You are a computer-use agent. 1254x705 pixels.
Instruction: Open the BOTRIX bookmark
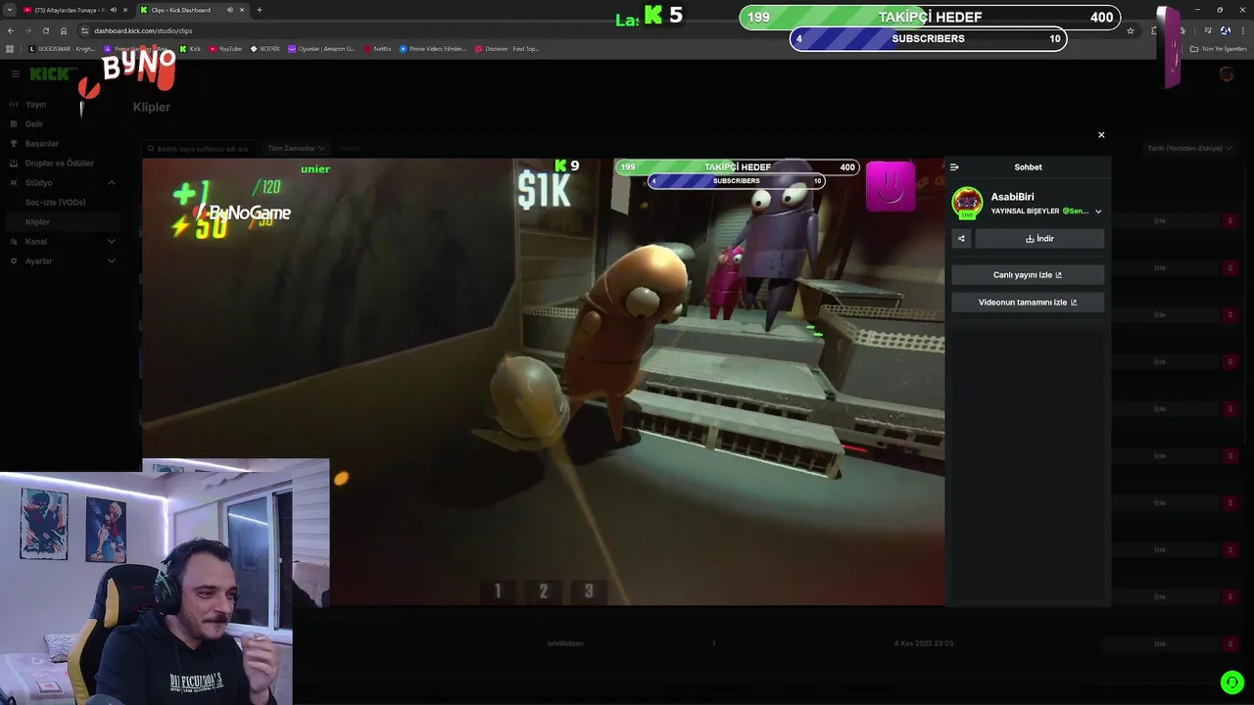click(265, 48)
